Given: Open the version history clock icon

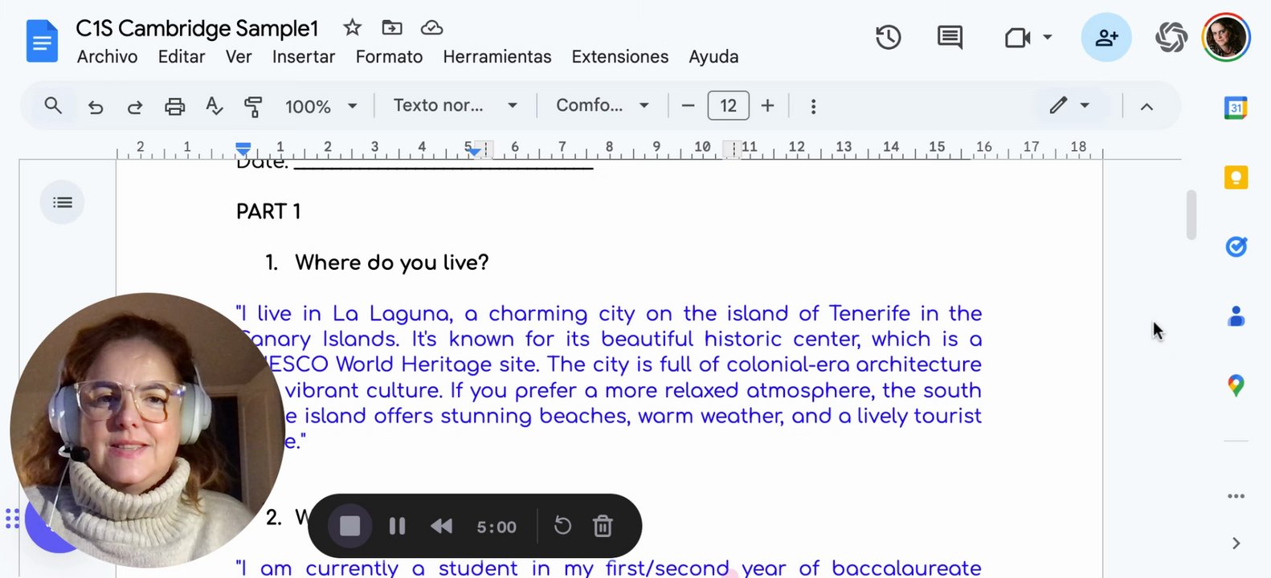Looking at the screenshot, I should (x=888, y=38).
